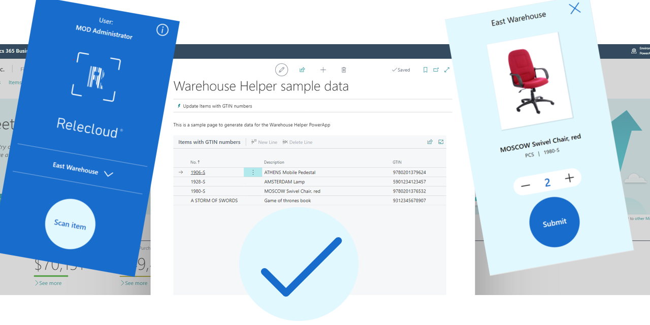Screen dimensions: 650x325
Task: Open Items with GTIN numbers menu title
Action: click(209, 142)
